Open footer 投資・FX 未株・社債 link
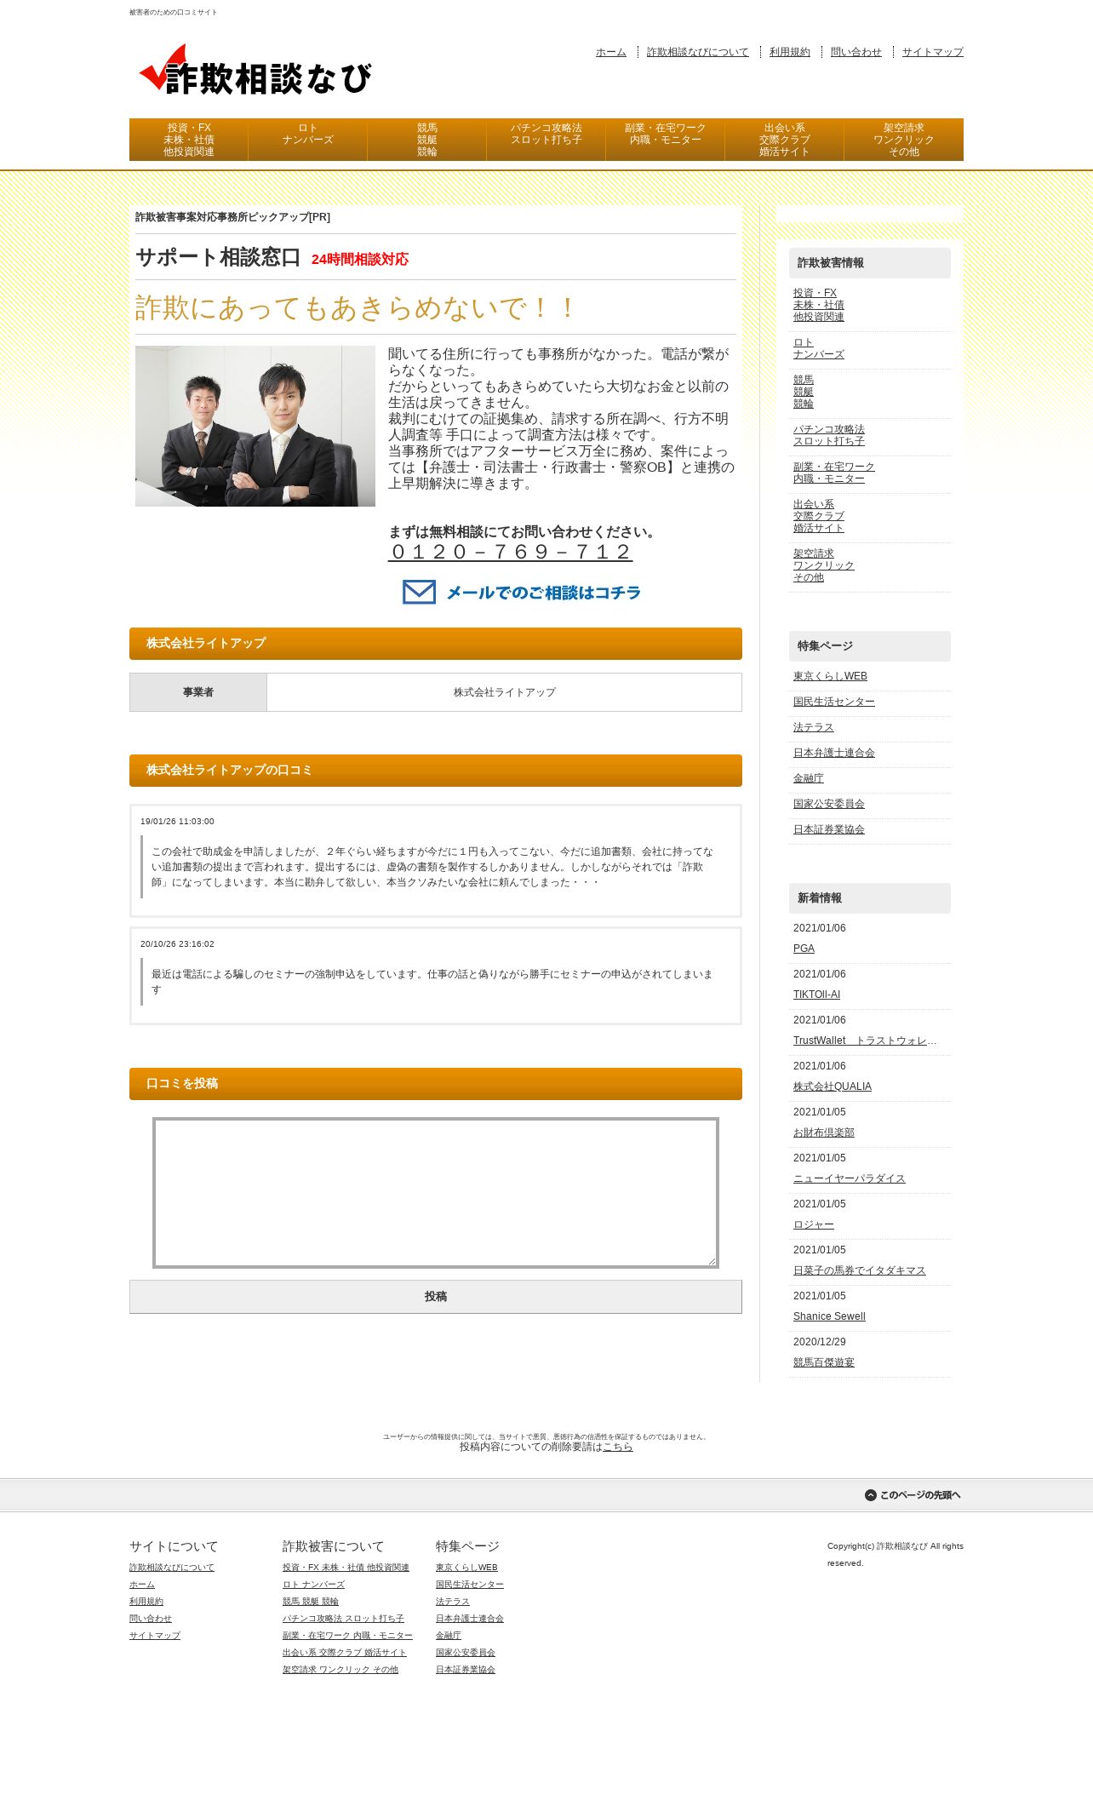Image resolution: width=1093 pixels, height=1806 pixels. [346, 1568]
